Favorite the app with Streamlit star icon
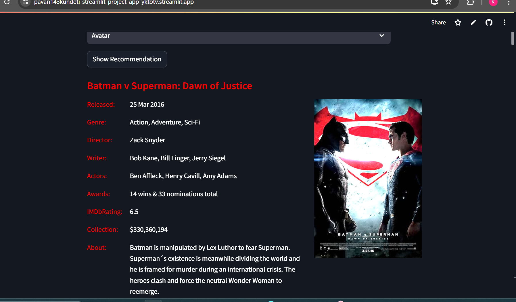This screenshot has height=302, width=516. [458, 22]
